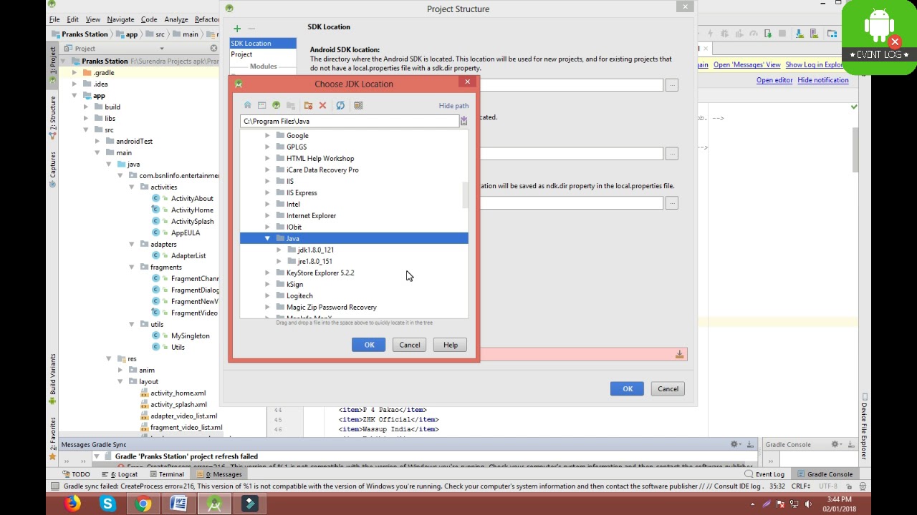Click the red Delete icon in JDK dialog

pos(322,105)
